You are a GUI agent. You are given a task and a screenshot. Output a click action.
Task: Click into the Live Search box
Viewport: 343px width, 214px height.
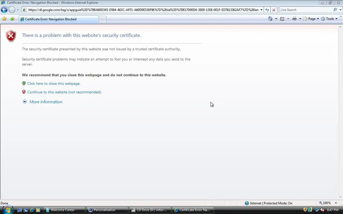pyautogui.click(x=305, y=10)
